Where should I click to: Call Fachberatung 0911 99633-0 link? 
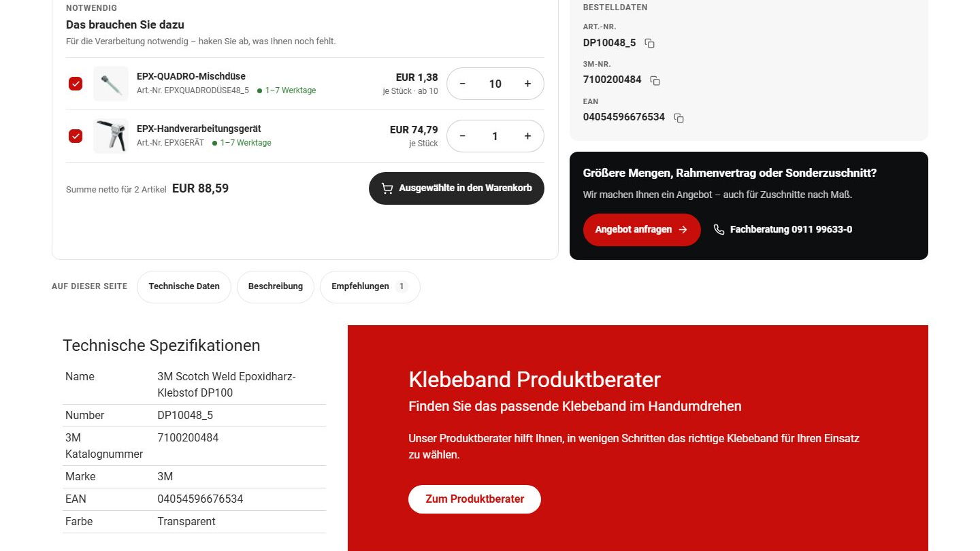click(x=783, y=230)
